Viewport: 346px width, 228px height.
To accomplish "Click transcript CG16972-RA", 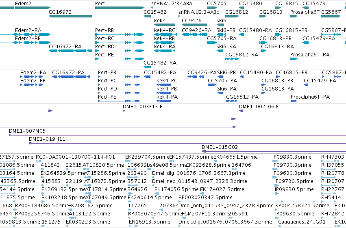I will pyautogui.click(x=70, y=51).
